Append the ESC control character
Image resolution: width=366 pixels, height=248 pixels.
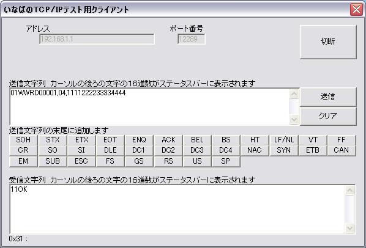pyautogui.click(x=81, y=161)
